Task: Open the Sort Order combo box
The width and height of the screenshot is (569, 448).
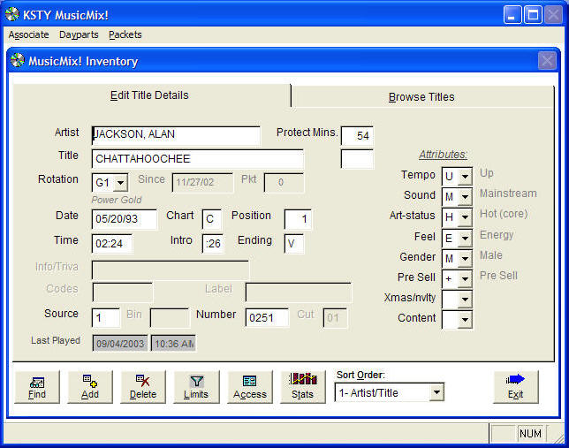Action: pos(389,392)
